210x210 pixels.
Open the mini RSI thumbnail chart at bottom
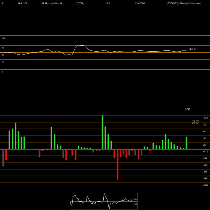(104, 201)
